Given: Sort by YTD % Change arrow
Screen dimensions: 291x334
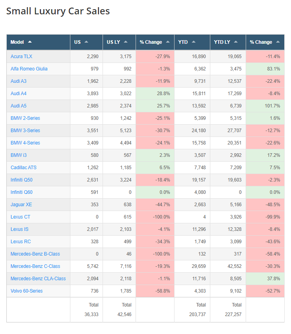Looking at the screenshot, I should click(278, 42).
